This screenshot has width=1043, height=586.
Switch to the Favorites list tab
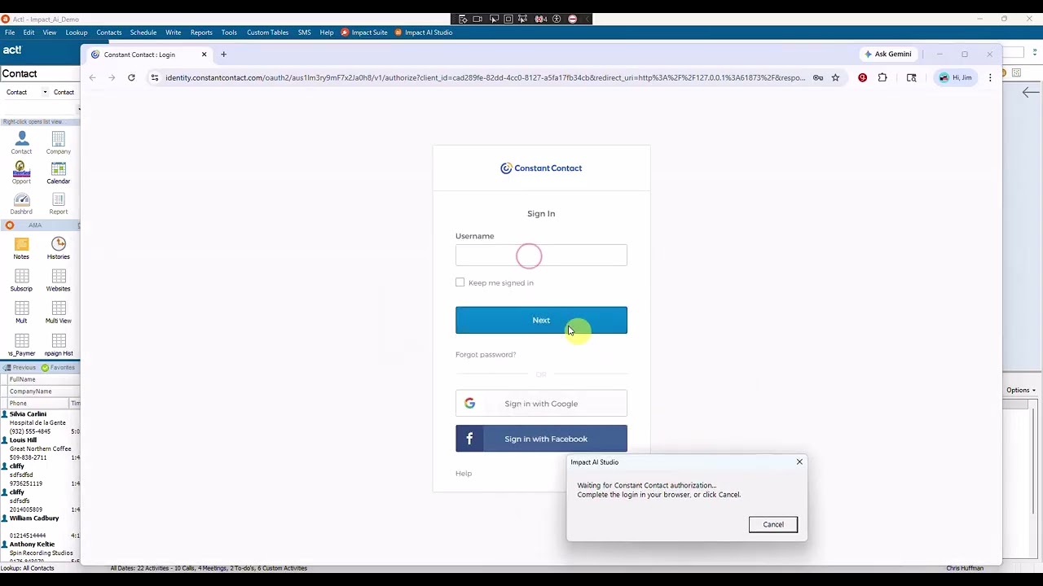pos(59,367)
